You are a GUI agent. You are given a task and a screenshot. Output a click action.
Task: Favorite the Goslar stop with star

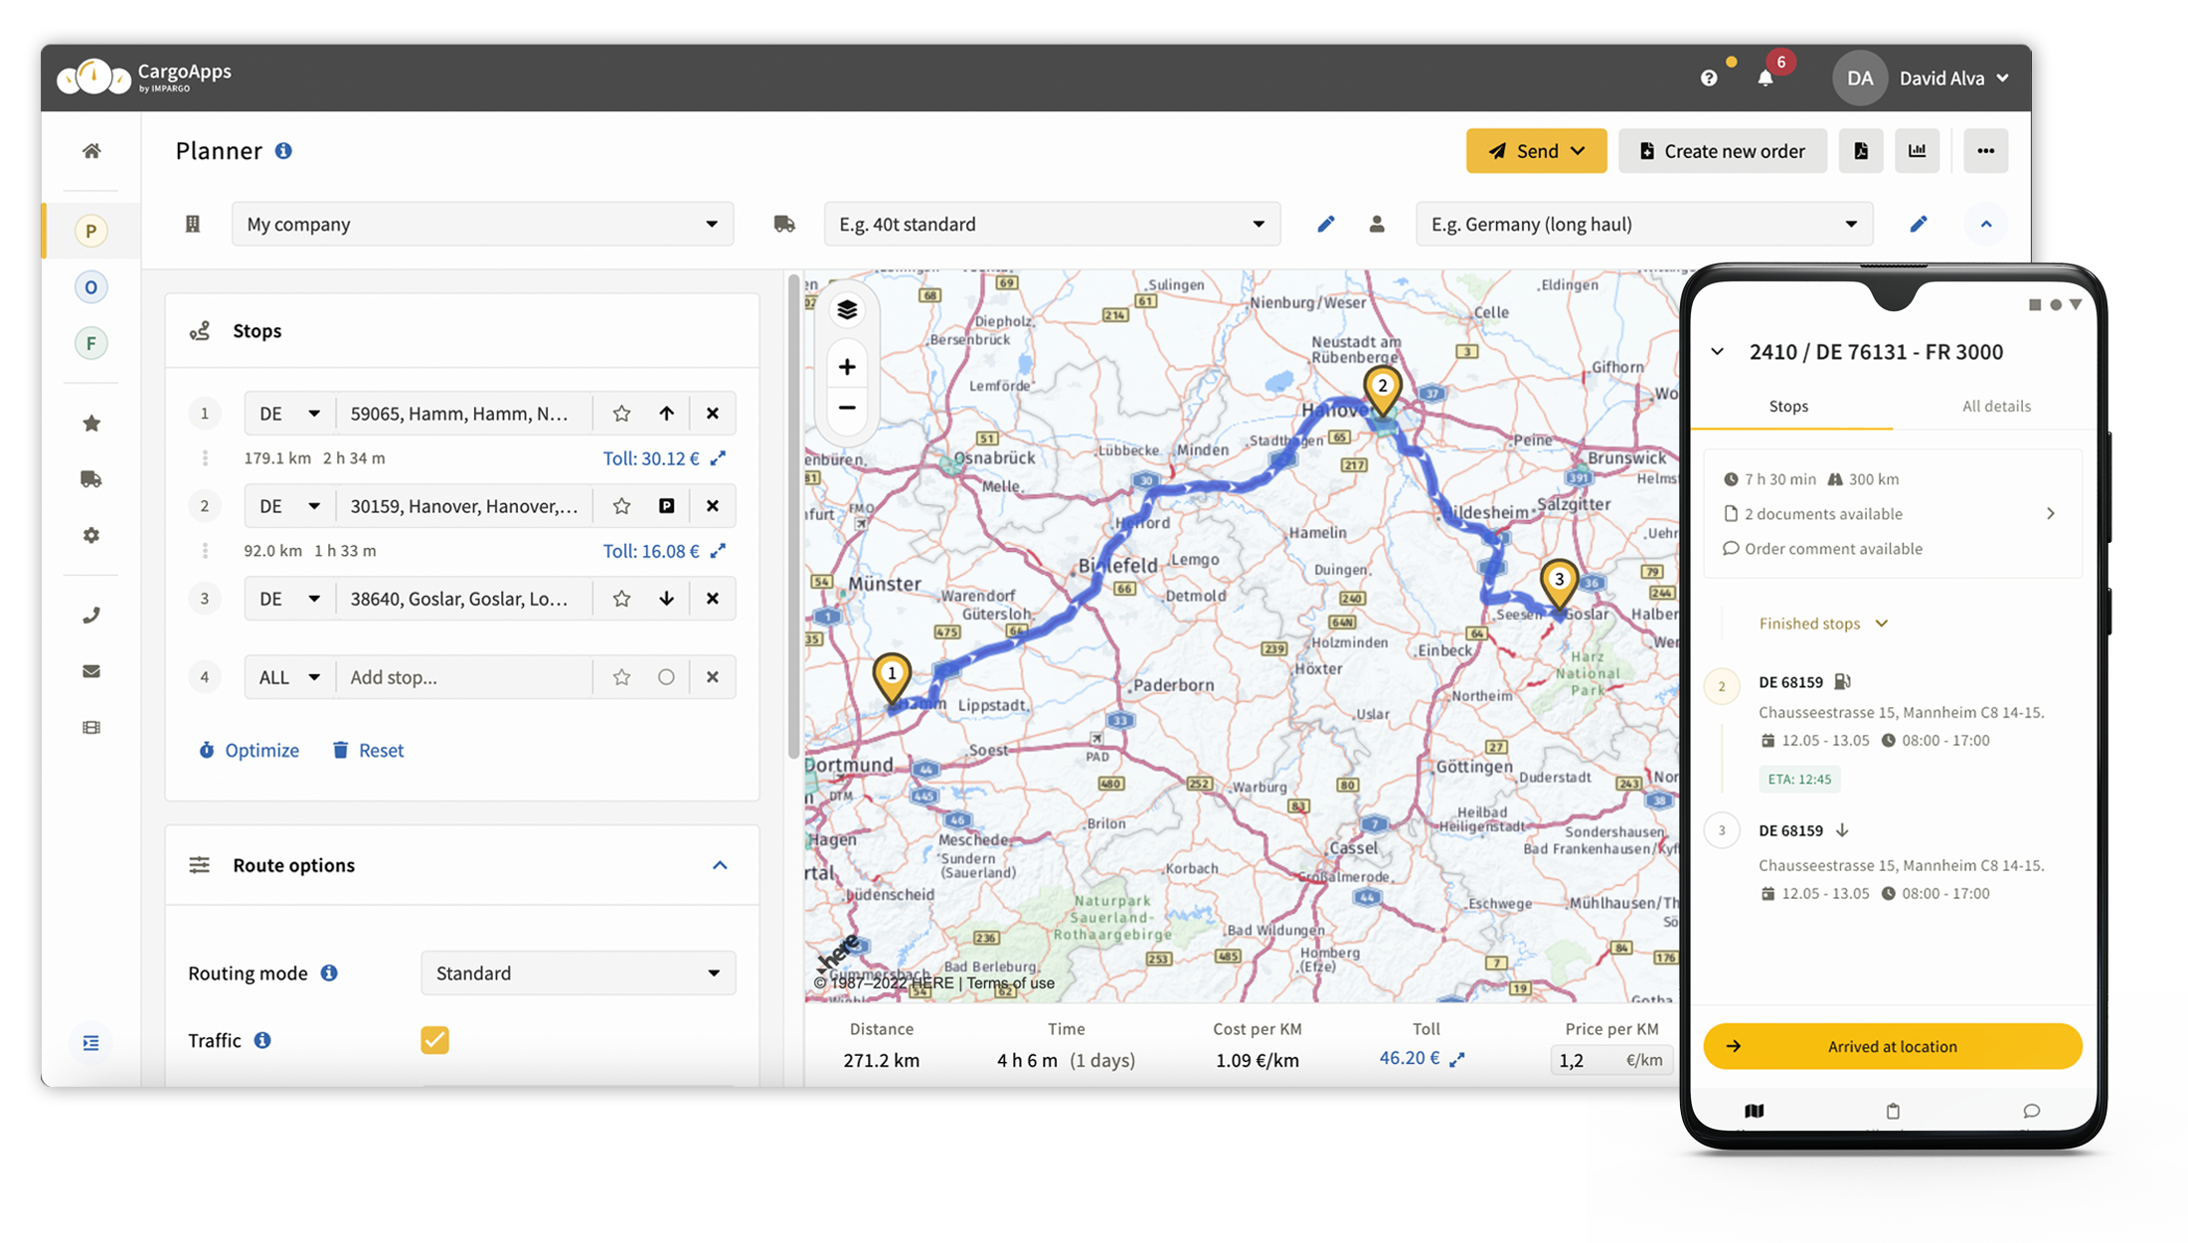click(x=622, y=599)
